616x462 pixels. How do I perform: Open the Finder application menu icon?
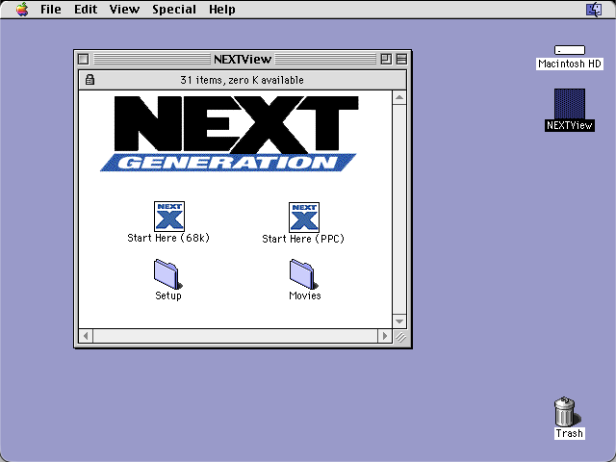(594, 10)
